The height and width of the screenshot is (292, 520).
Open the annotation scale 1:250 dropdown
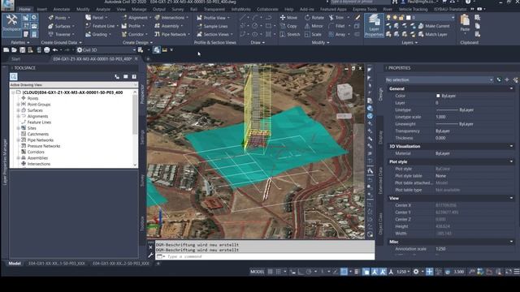403,272
